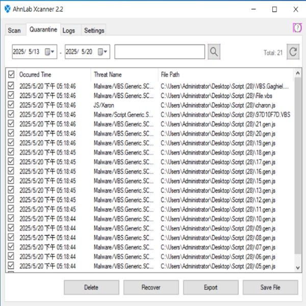Select the Quarantine tab
Screen dimensions: 306x306
point(43,30)
